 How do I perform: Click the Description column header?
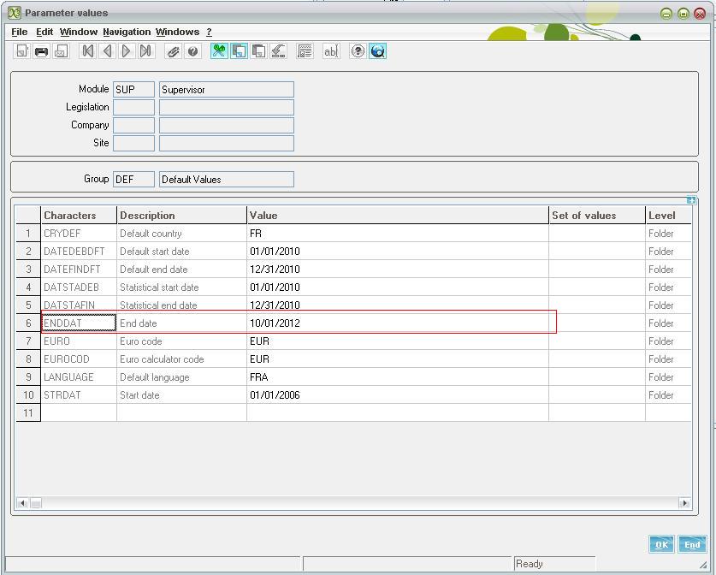click(x=181, y=215)
